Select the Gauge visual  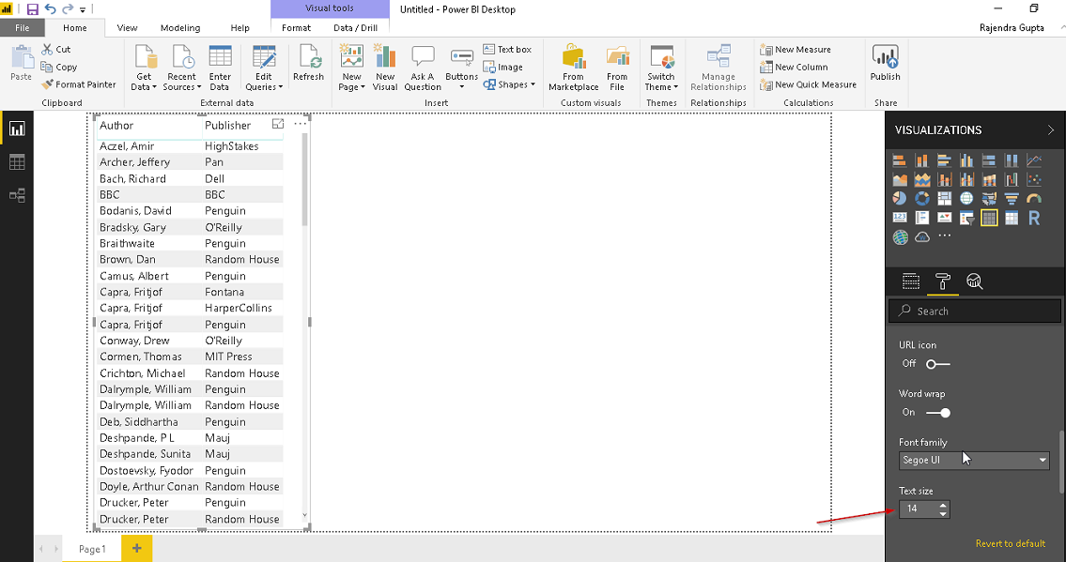[1034, 199]
